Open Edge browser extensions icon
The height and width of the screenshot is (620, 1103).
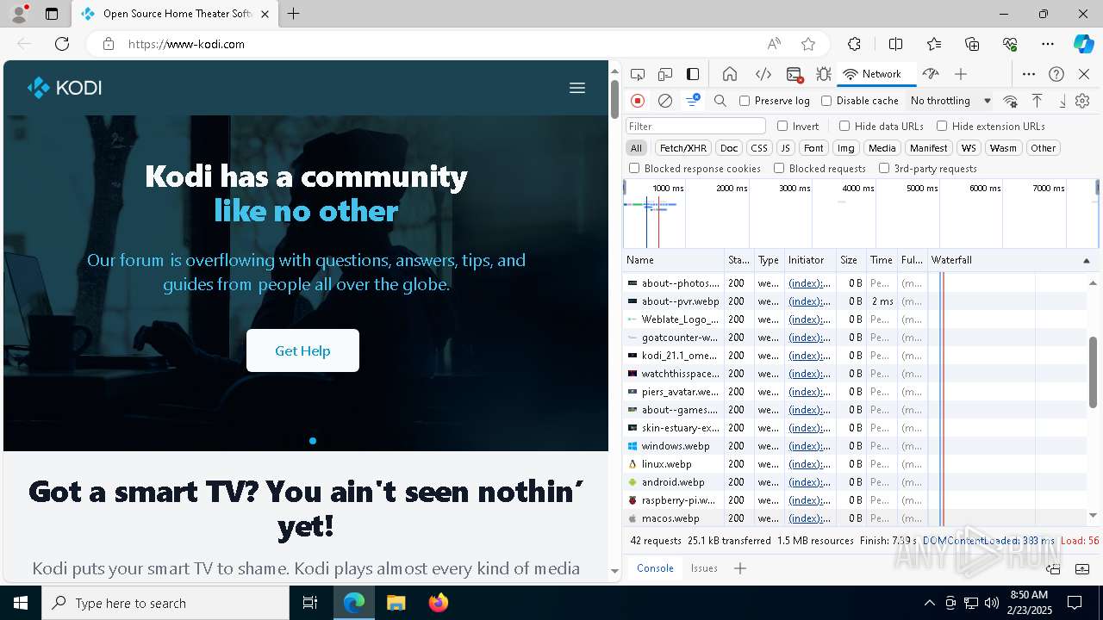pyautogui.click(x=854, y=44)
